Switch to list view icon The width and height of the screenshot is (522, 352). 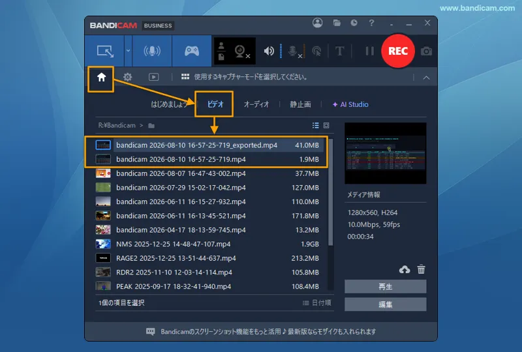click(315, 125)
